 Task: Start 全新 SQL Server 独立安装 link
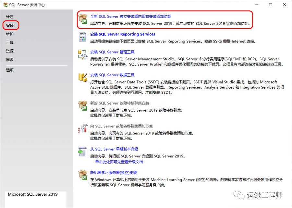click(x=130, y=16)
